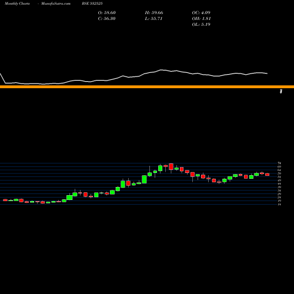294x294 pixels.
Task: Click the 'BSE 532525' symbol text
Action: click(92, 4)
